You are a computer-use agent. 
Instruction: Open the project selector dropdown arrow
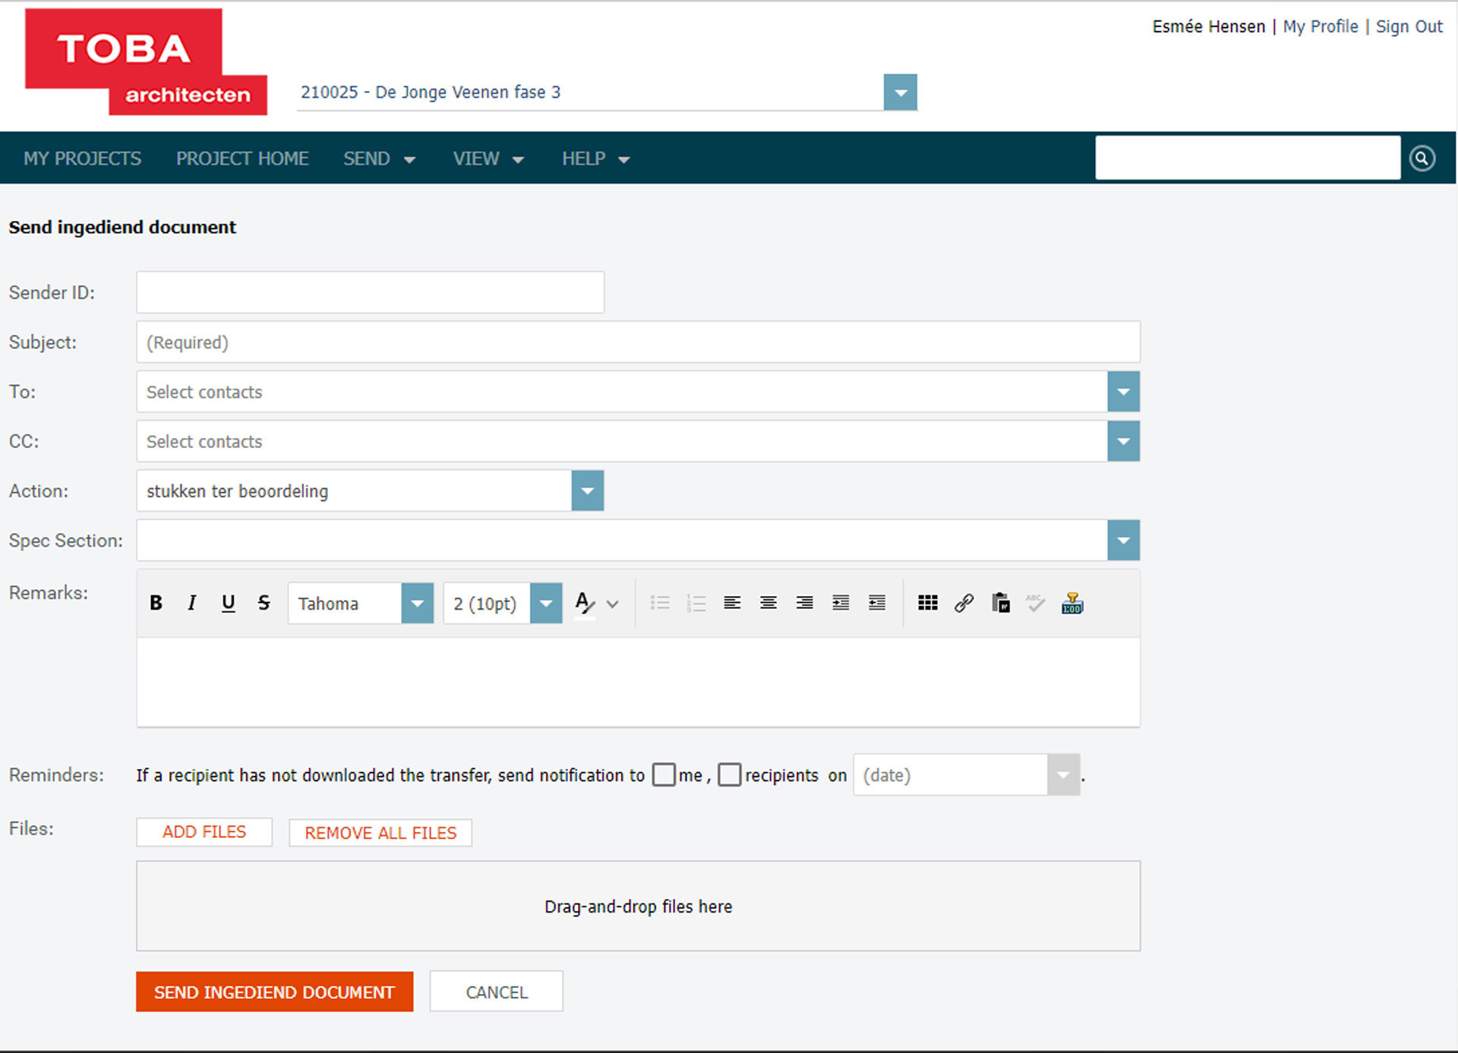(900, 93)
